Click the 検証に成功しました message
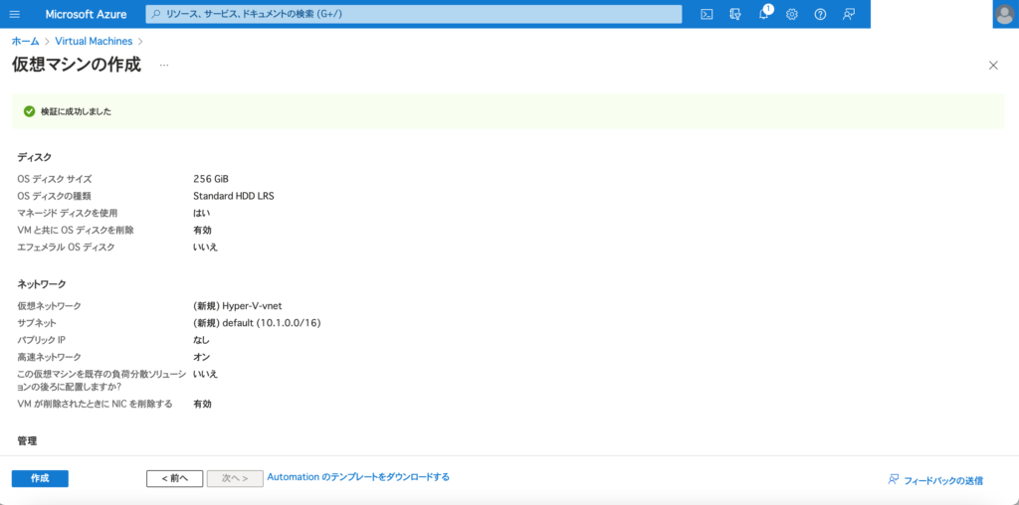Image resolution: width=1019 pixels, height=505 pixels. click(76, 111)
